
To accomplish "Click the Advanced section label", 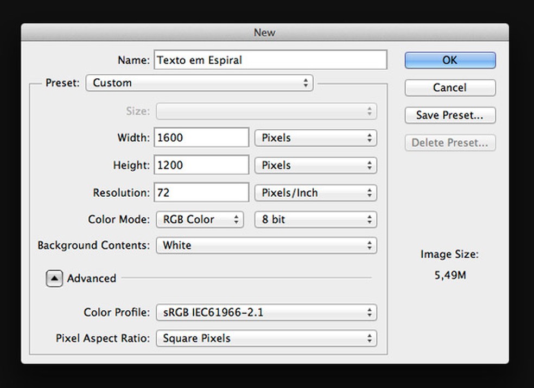I will click(x=92, y=278).
